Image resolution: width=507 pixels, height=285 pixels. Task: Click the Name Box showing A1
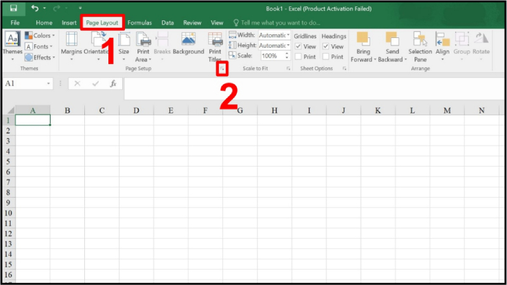[x=24, y=84]
